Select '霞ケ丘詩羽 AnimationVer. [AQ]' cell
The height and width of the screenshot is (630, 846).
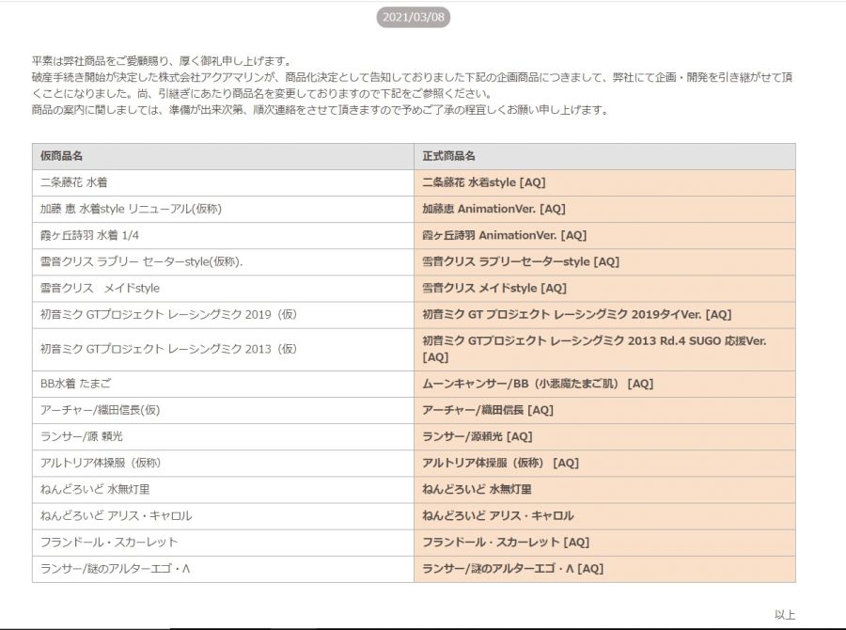click(604, 236)
